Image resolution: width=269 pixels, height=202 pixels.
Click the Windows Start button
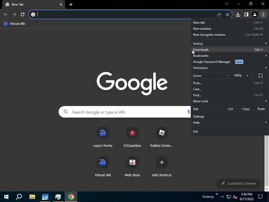coord(6,197)
